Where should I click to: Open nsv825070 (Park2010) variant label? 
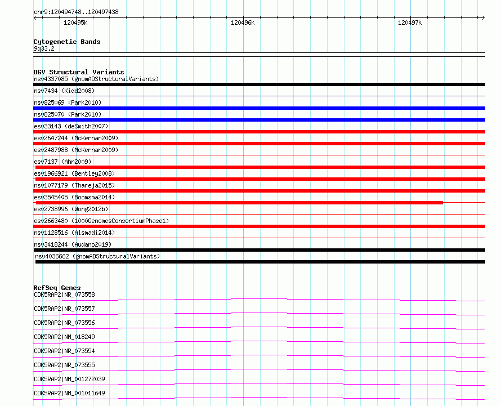pyautogui.click(x=68, y=114)
